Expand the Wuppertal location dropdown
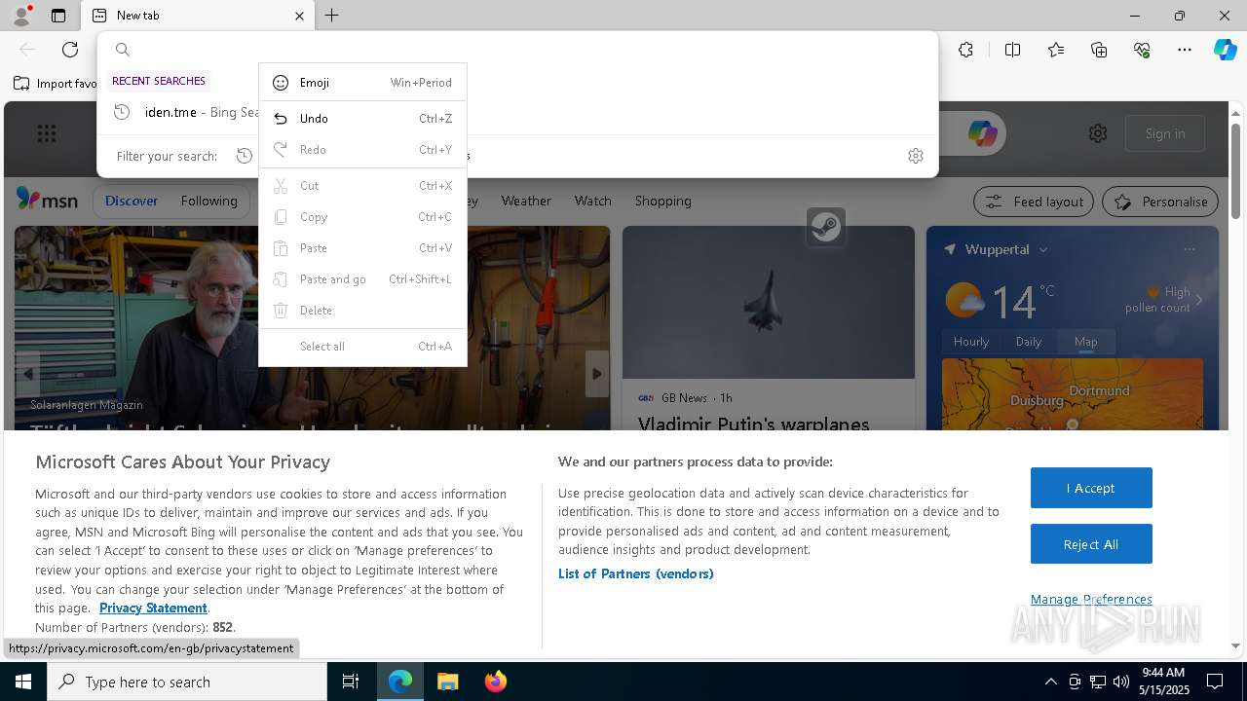 tap(1042, 249)
